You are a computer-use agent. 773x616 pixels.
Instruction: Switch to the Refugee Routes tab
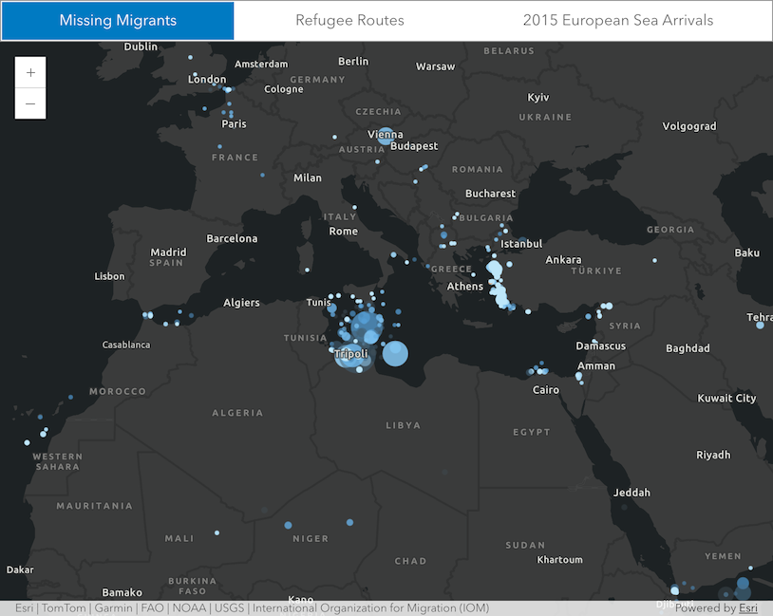[349, 20]
